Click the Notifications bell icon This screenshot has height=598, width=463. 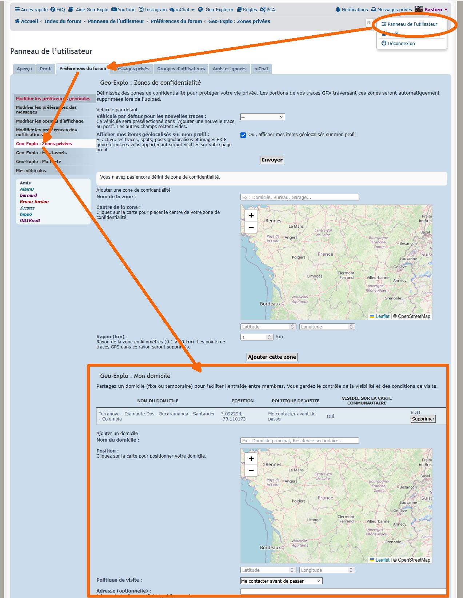pos(338,9)
